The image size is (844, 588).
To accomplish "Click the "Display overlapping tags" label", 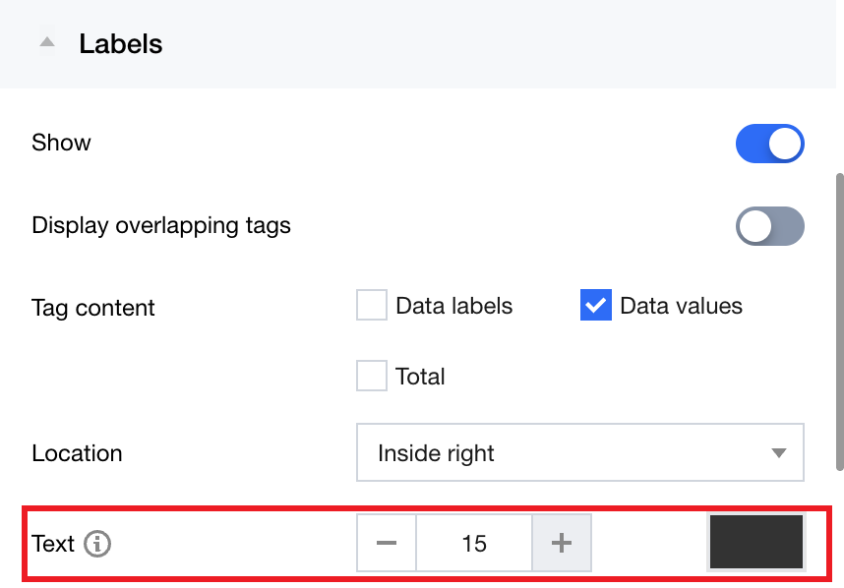I will click(x=161, y=226).
